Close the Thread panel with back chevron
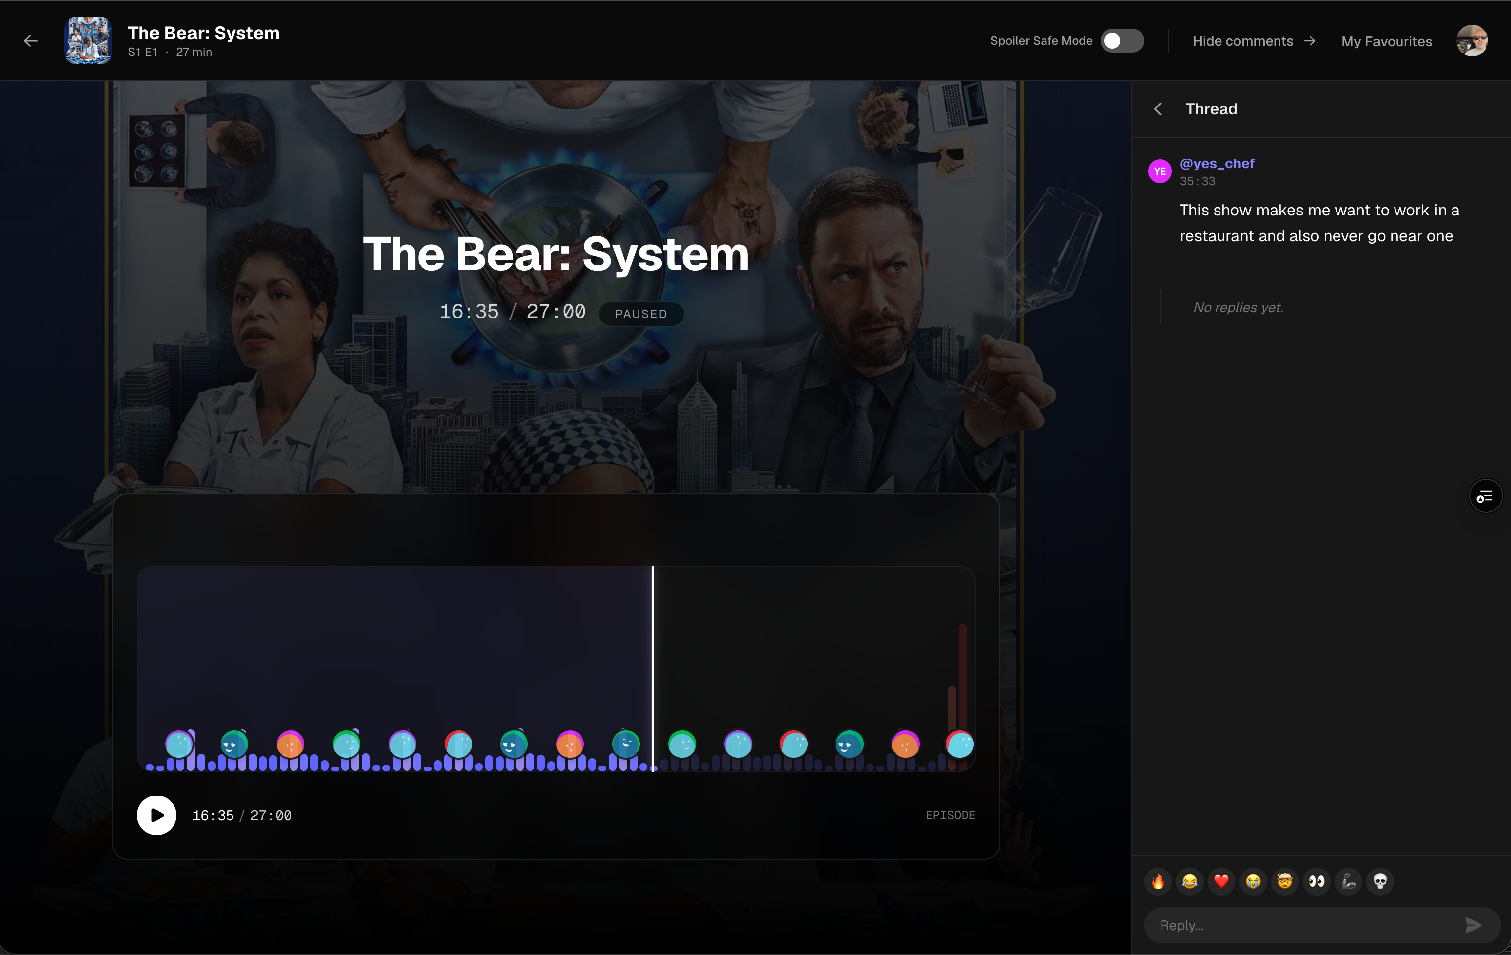Screen dimensions: 1511x955 (1158, 109)
